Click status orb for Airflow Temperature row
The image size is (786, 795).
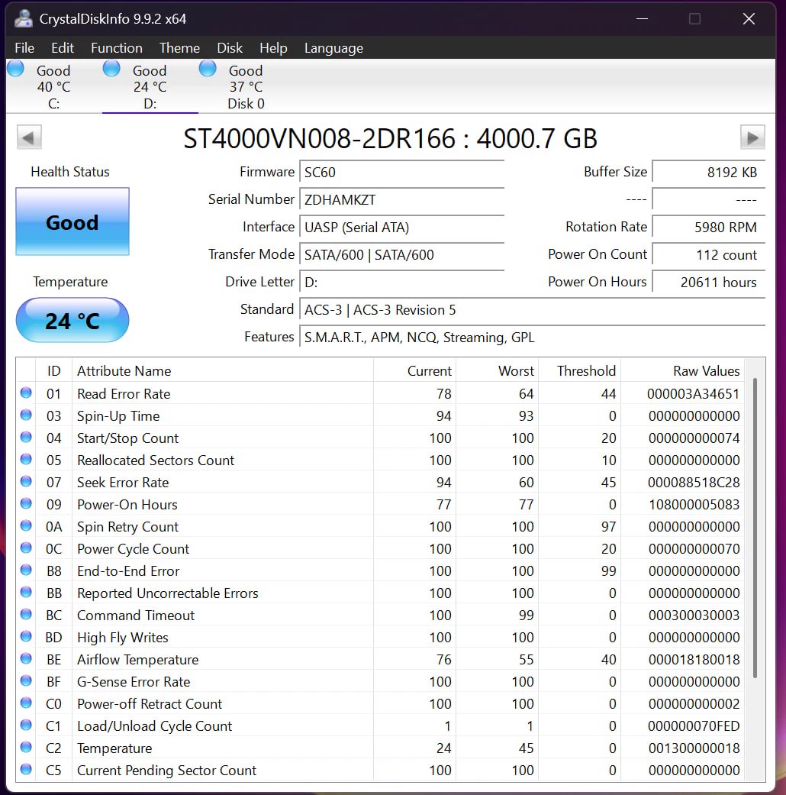26,658
